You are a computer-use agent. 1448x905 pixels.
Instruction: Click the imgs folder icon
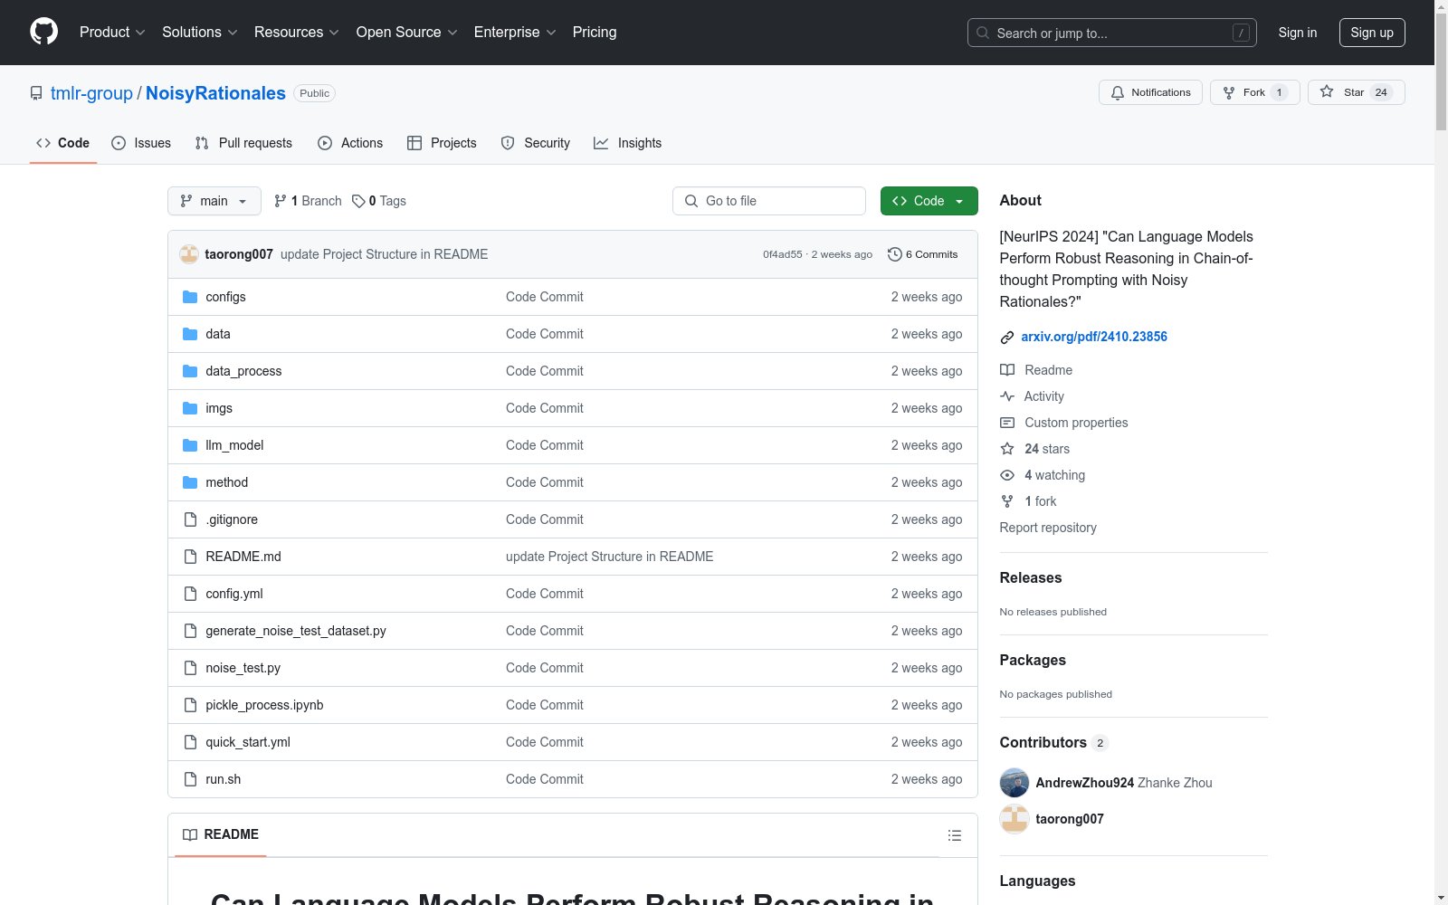[x=190, y=408]
